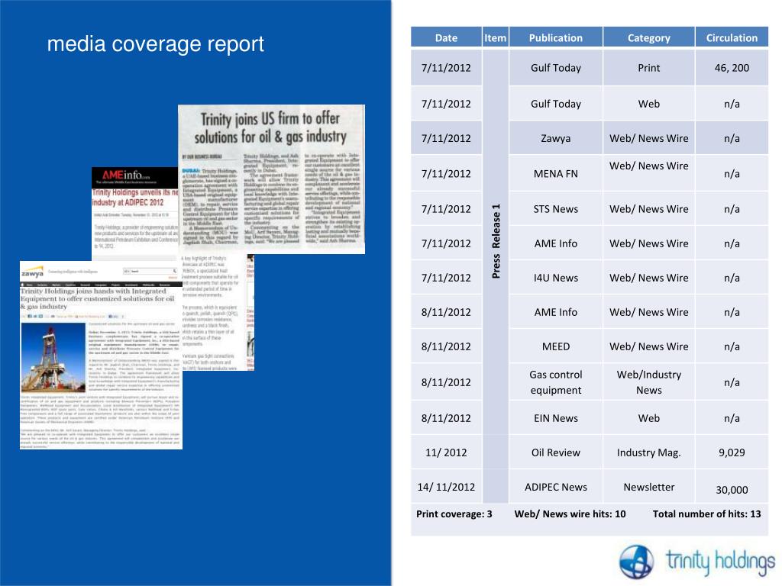Click the 'trinity holdings' logo text
This screenshot has height=586, width=782.
coord(721,562)
